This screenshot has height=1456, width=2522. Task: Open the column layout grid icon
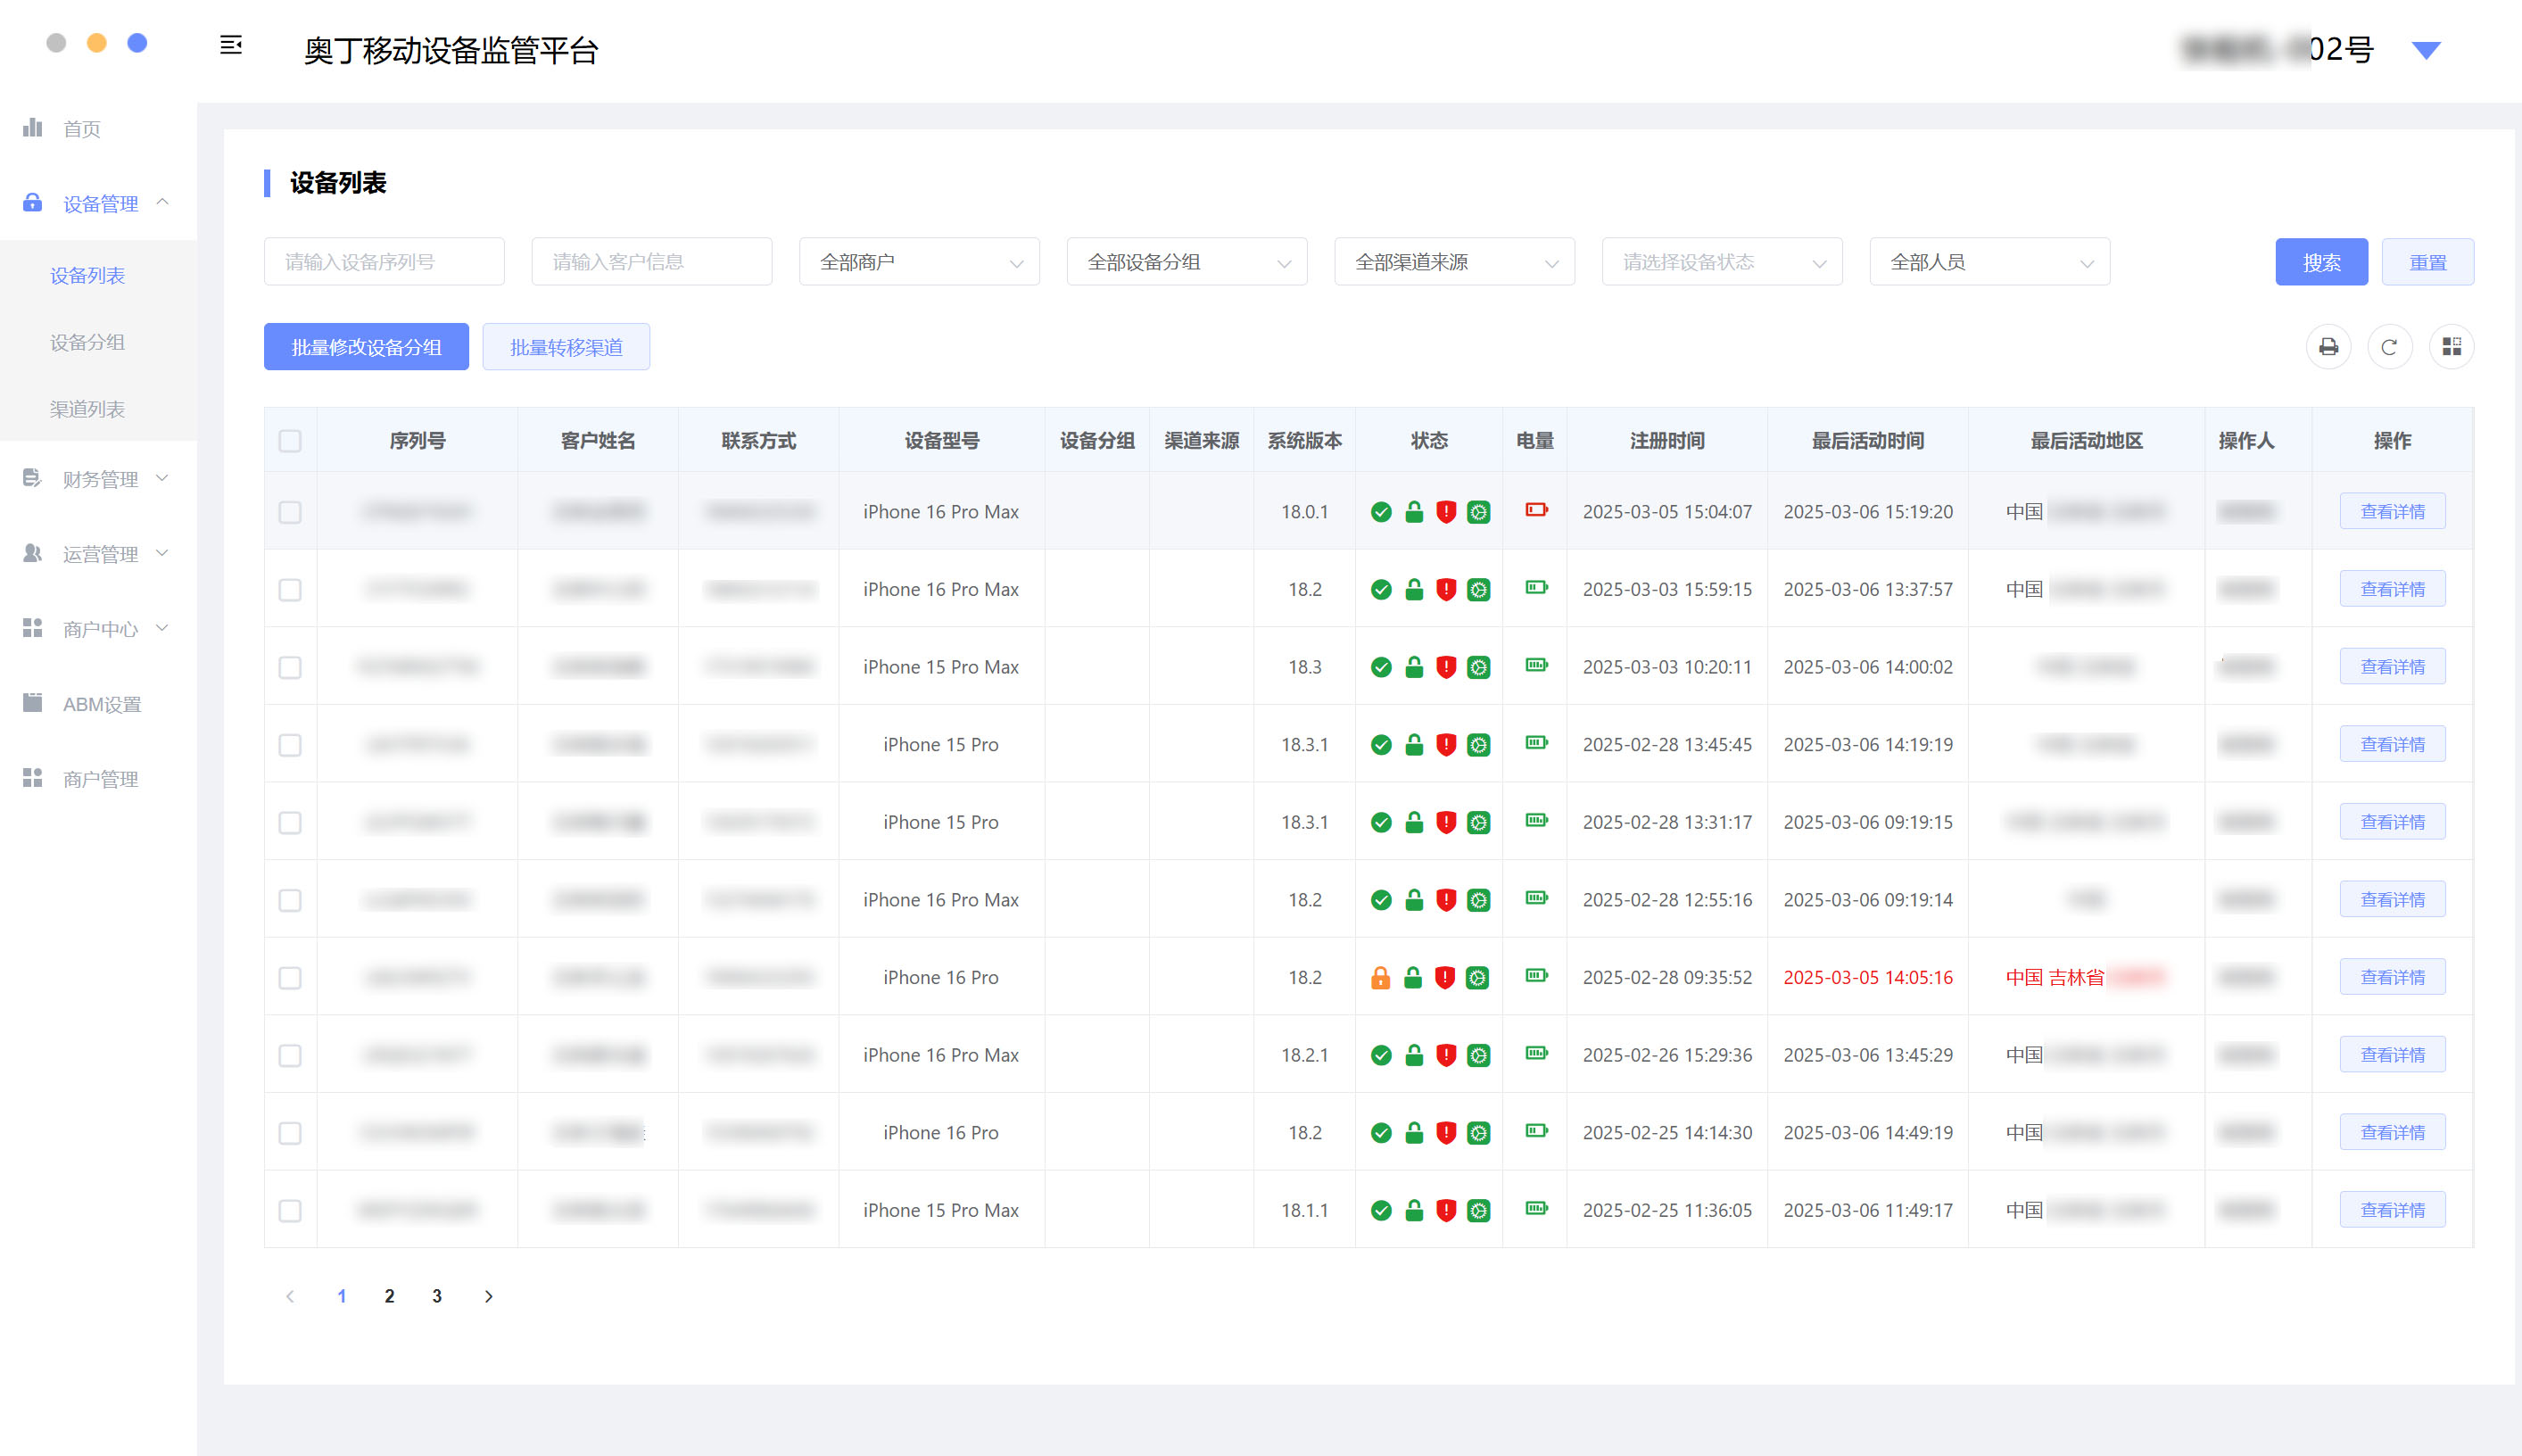(2451, 347)
